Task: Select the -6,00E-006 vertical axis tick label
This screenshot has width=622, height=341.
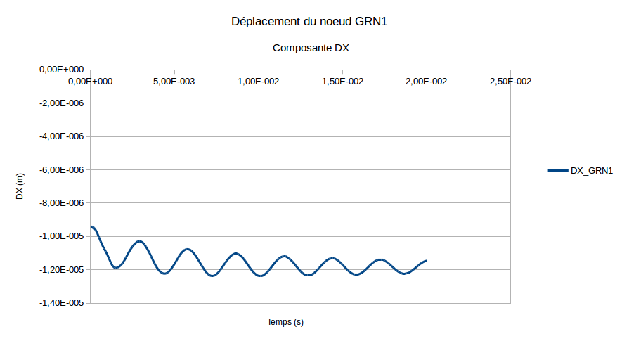Action: click(61, 170)
